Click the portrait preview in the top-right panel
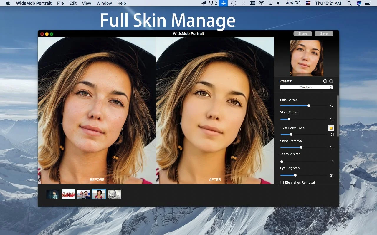 click(x=306, y=58)
